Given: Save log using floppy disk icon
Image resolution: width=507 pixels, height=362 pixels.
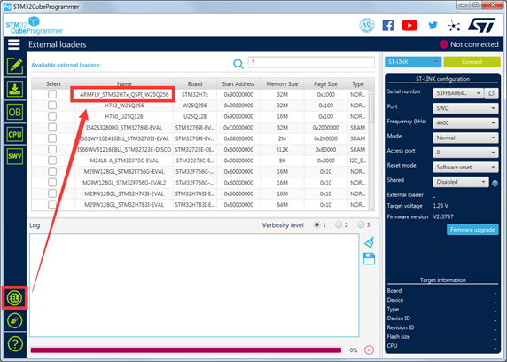Looking at the screenshot, I should click(369, 259).
